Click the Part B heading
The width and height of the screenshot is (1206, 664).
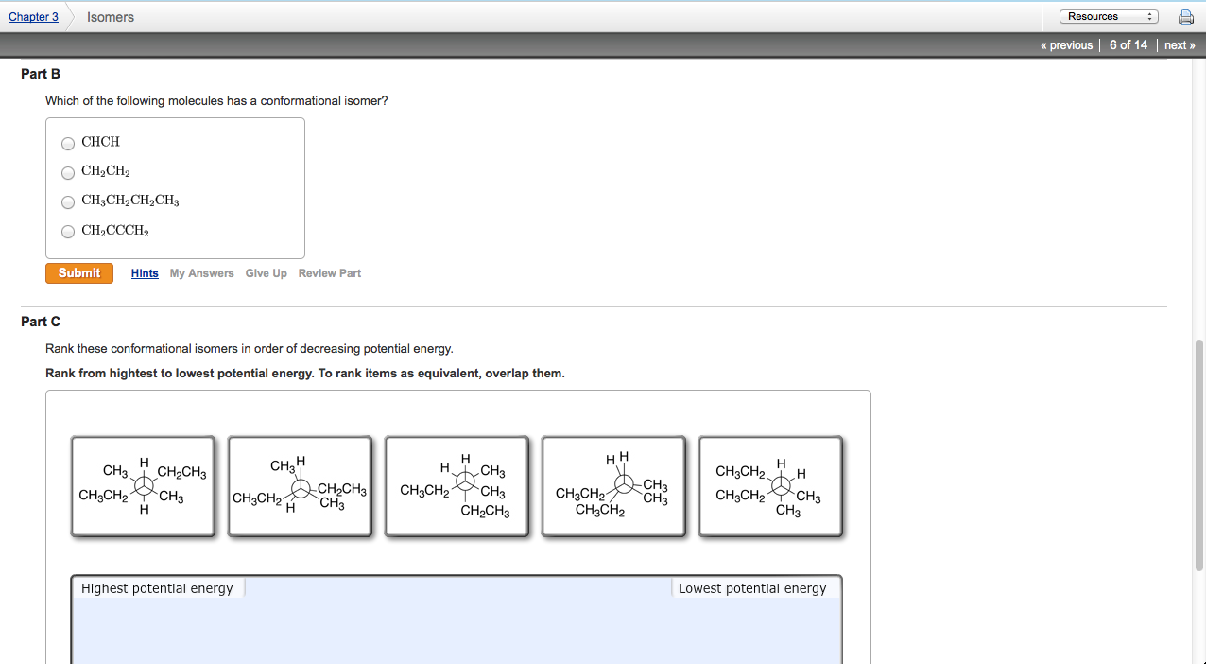click(x=41, y=74)
